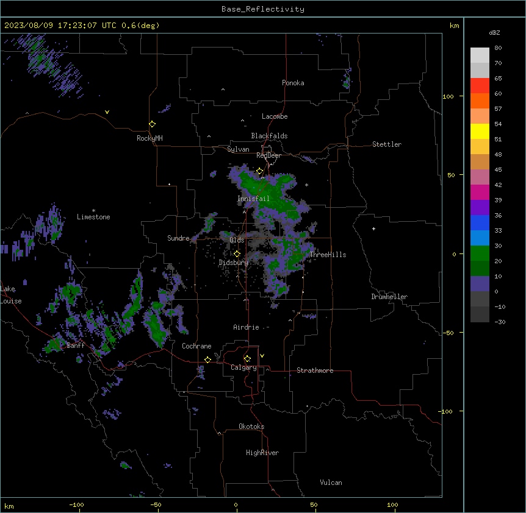Click the Didsbury town label
This screenshot has width=526, height=513.
pos(234,263)
